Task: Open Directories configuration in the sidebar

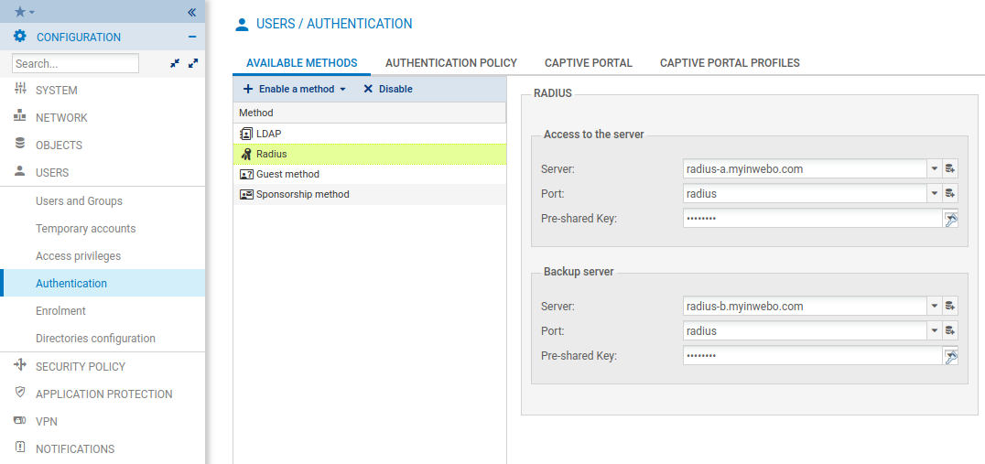Action: [95, 339]
